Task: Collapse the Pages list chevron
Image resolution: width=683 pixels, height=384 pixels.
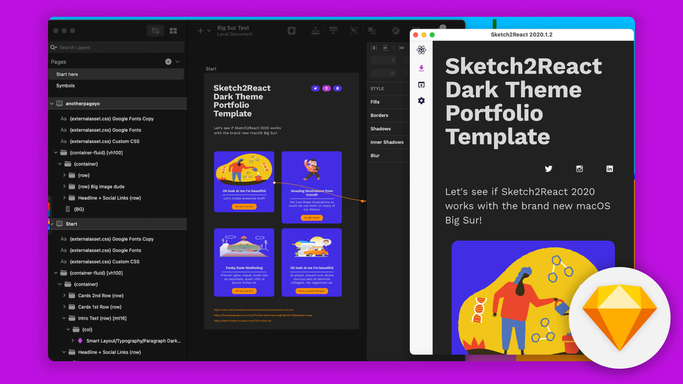Action: point(178,62)
